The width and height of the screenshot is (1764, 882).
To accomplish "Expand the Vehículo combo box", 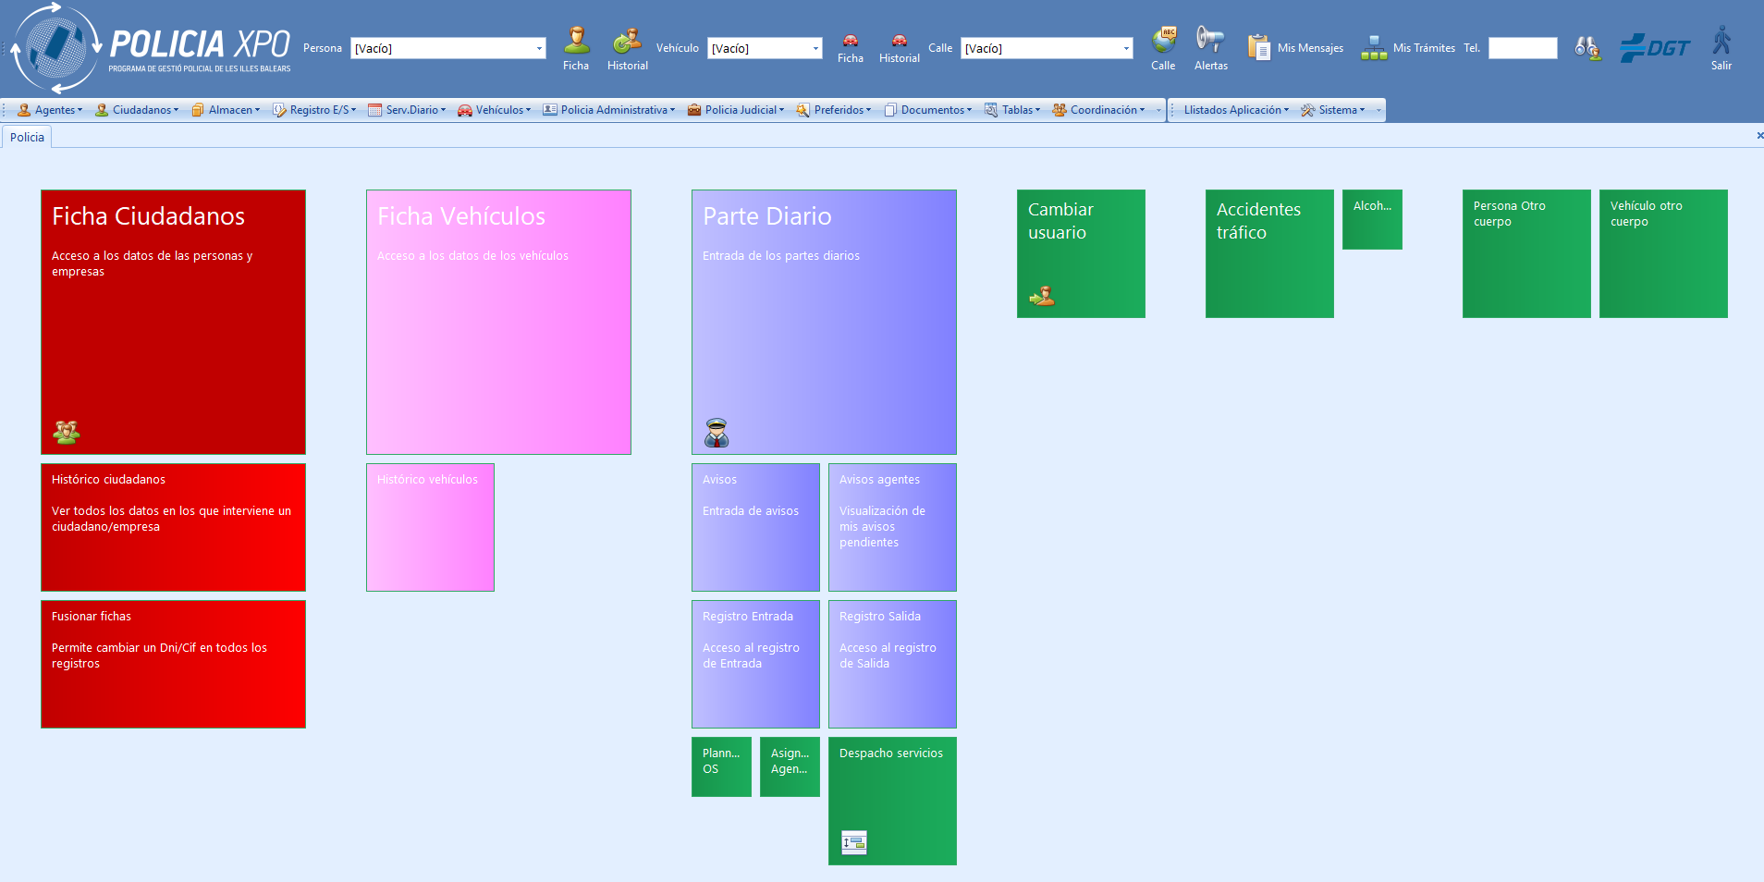I will pos(815,49).
